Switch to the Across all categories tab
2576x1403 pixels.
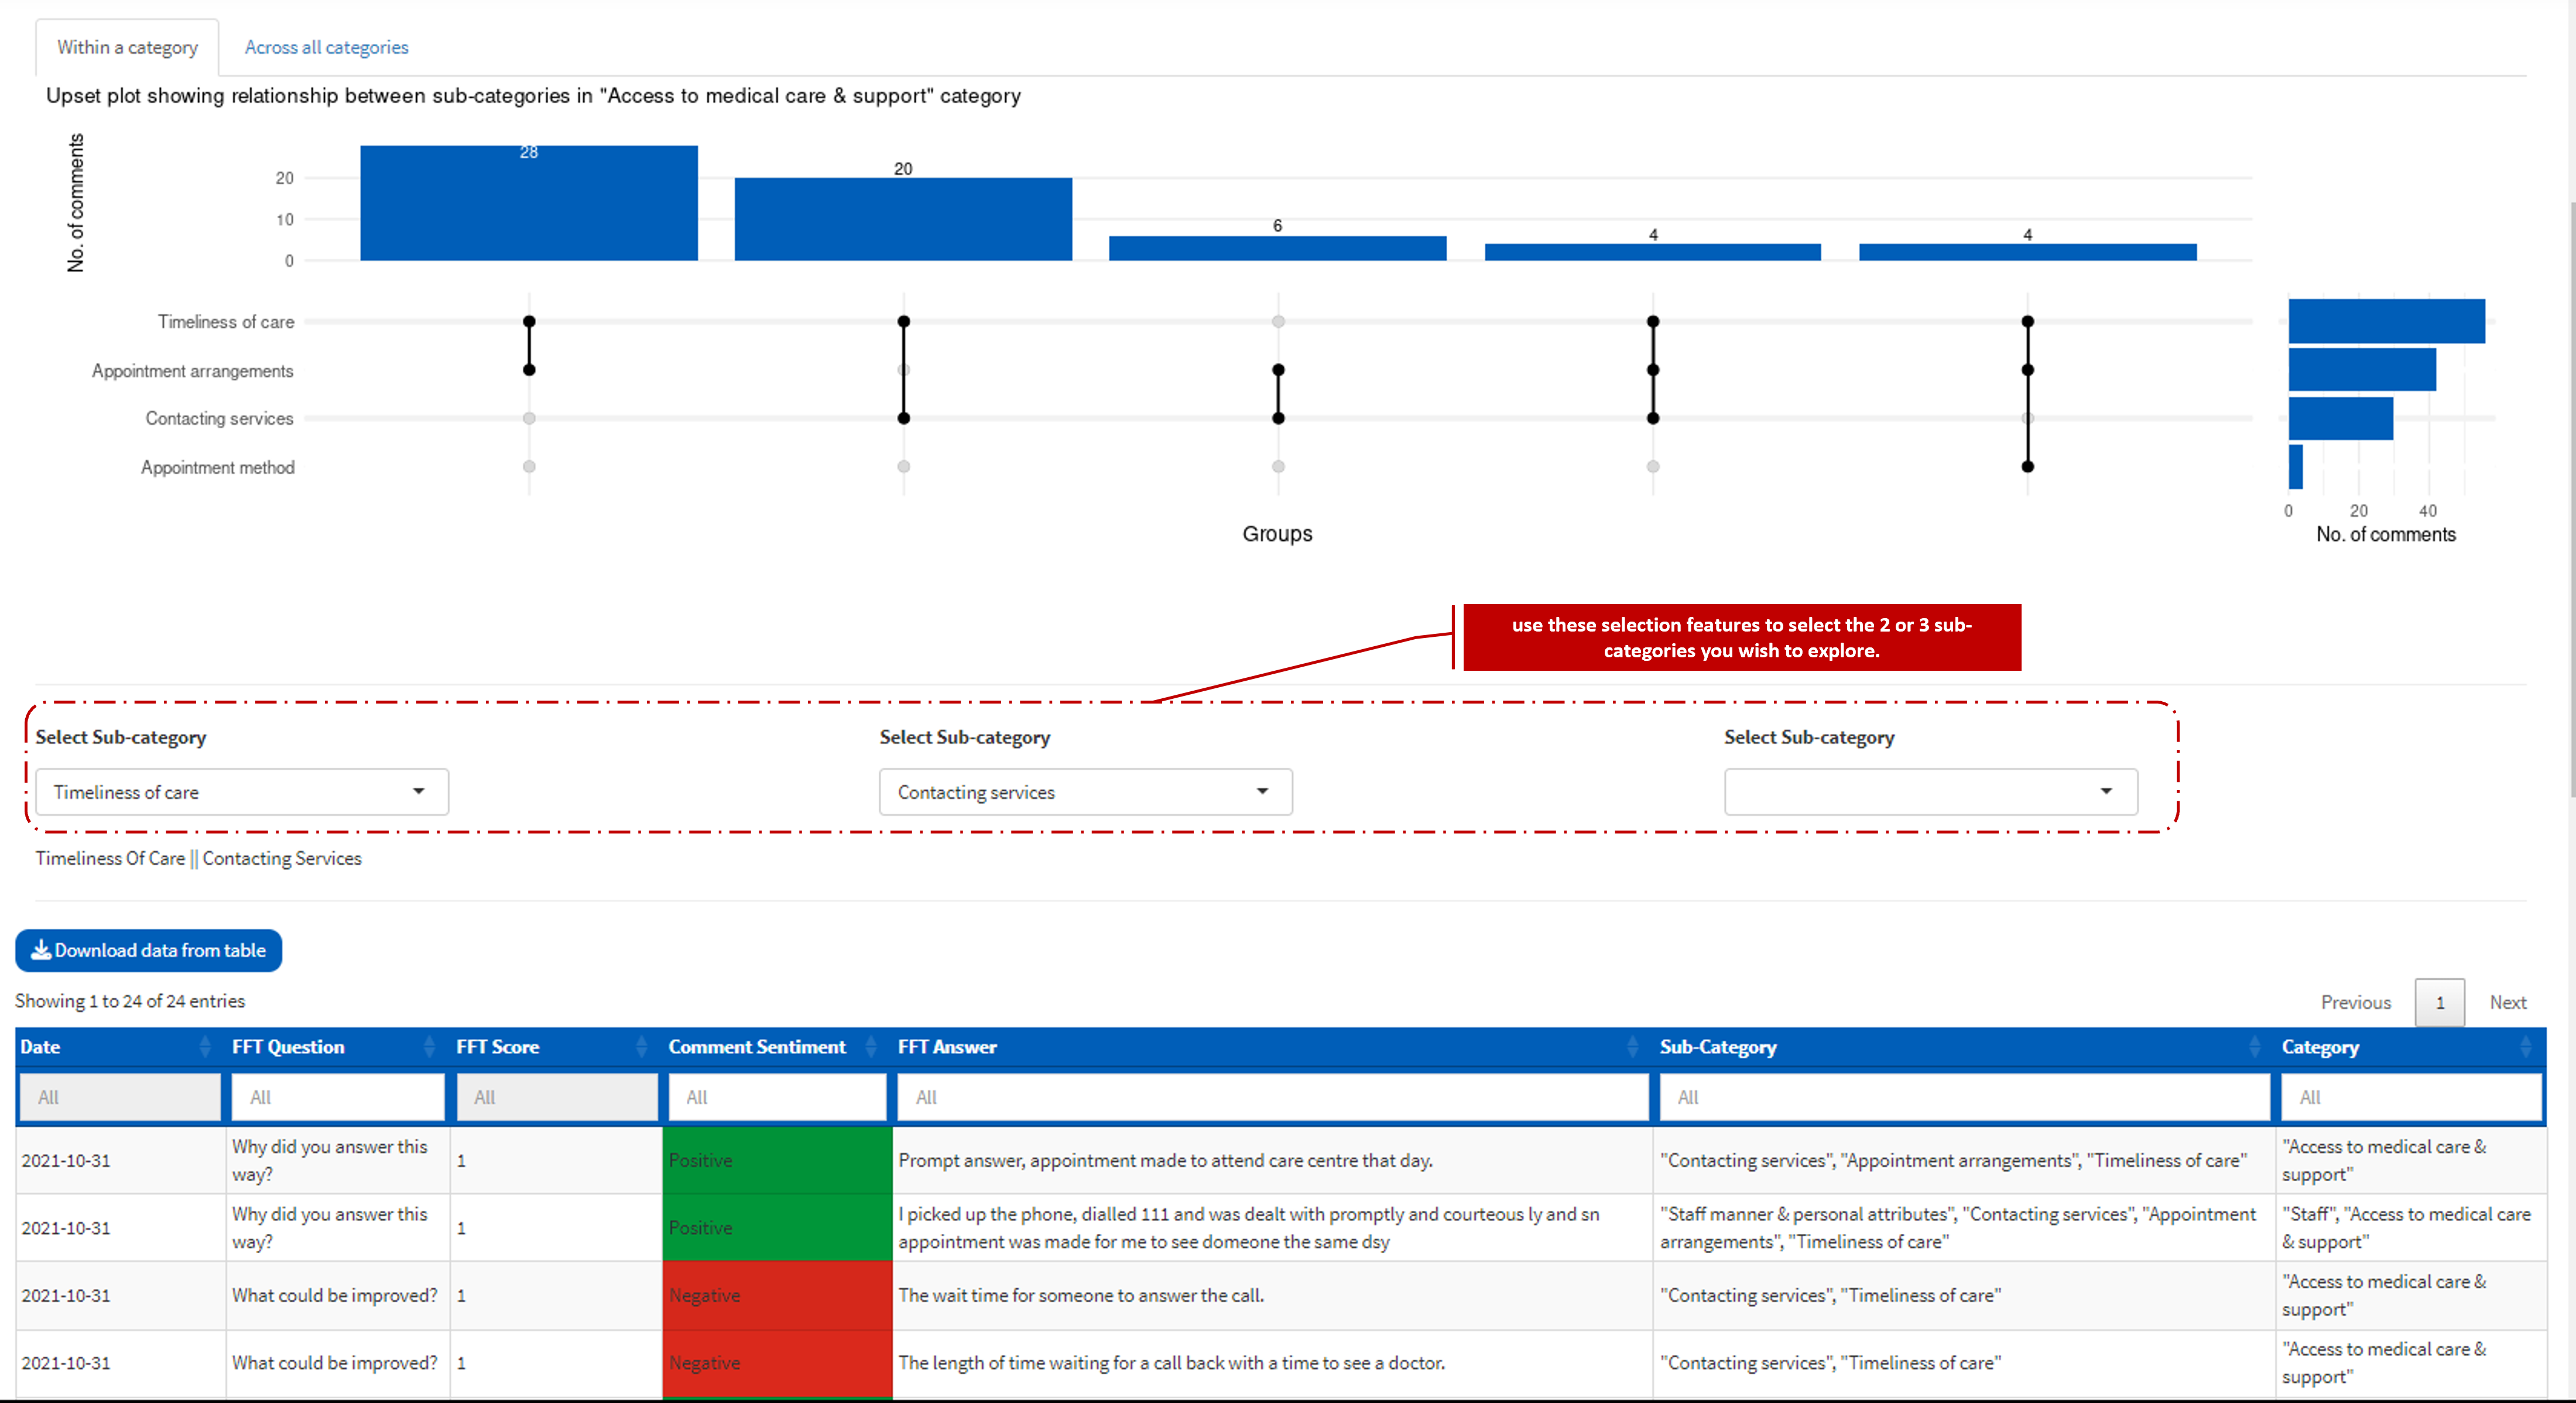click(x=326, y=46)
